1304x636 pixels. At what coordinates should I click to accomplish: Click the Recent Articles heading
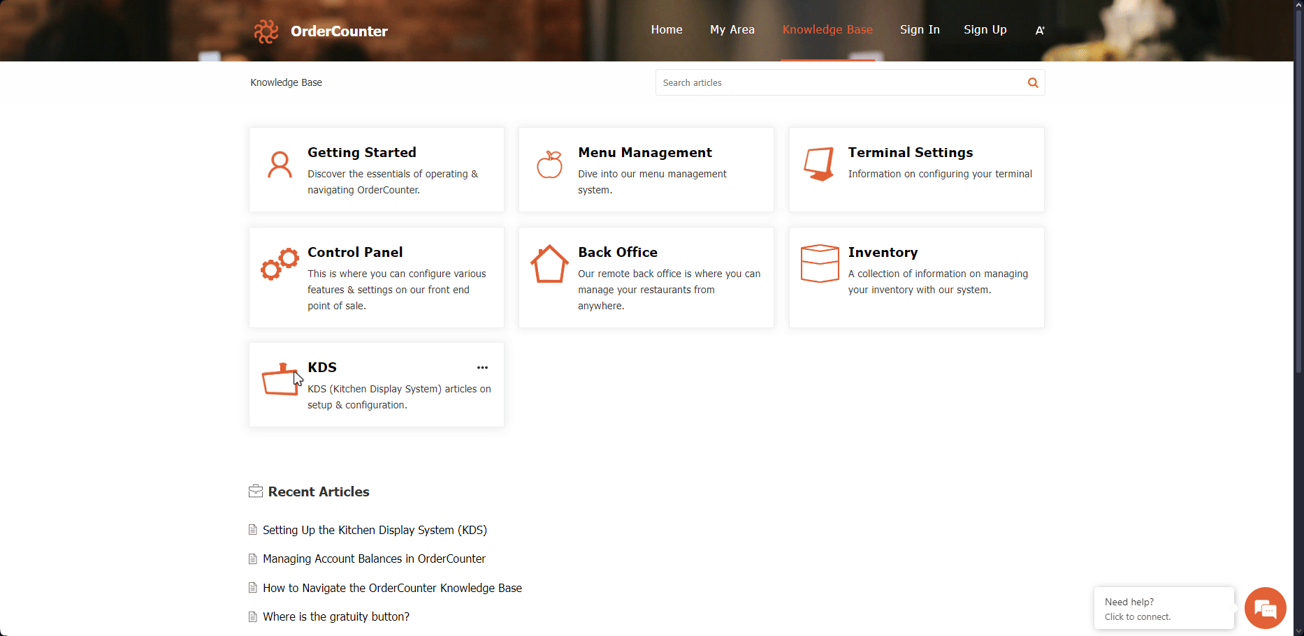tap(319, 491)
